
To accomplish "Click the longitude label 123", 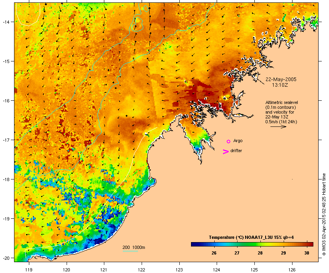I will 179,270.
